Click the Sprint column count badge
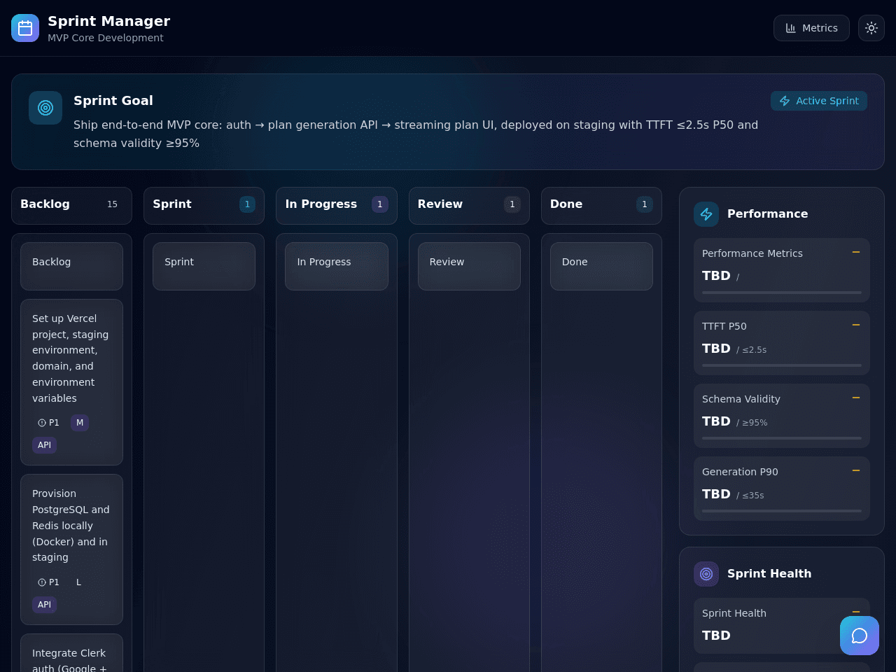 [x=247, y=204]
